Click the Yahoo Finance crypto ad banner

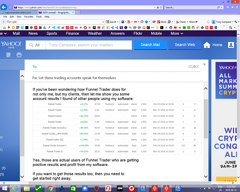[226, 80]
